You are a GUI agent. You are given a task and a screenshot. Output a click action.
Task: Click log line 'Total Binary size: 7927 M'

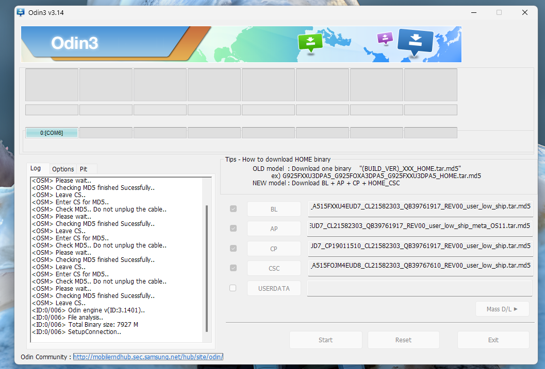click(x=85, y=325)
